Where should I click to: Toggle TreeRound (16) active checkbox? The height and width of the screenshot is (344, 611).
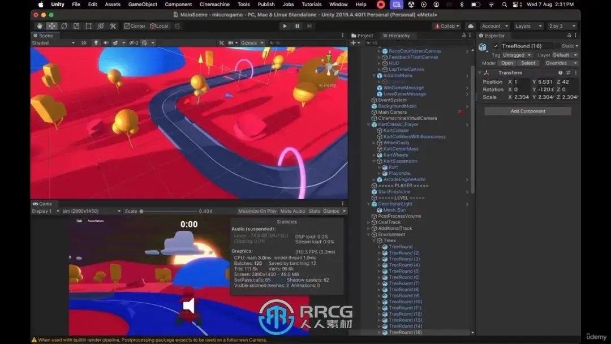coord(496,46)
